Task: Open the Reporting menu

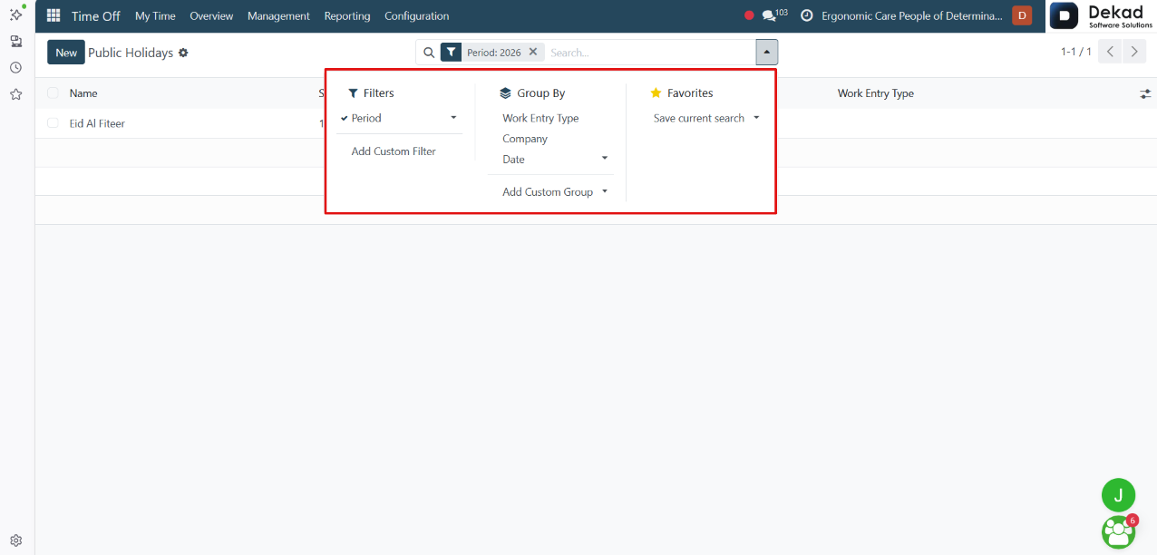Action: (x=347, y=15)
